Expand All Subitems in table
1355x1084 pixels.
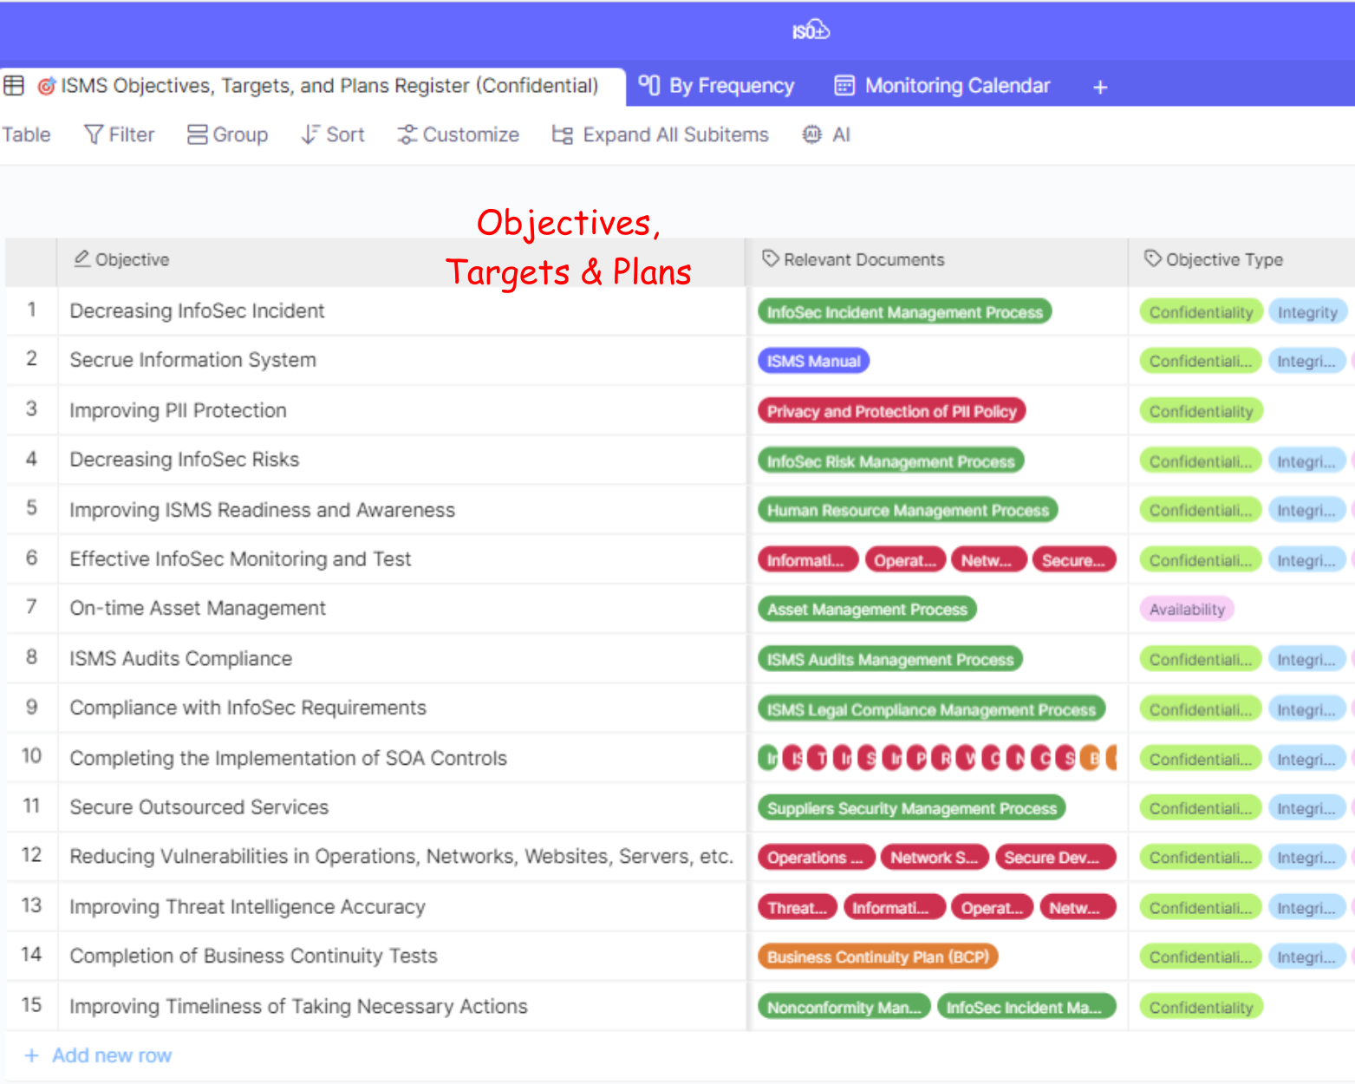[x=661, y=135]
